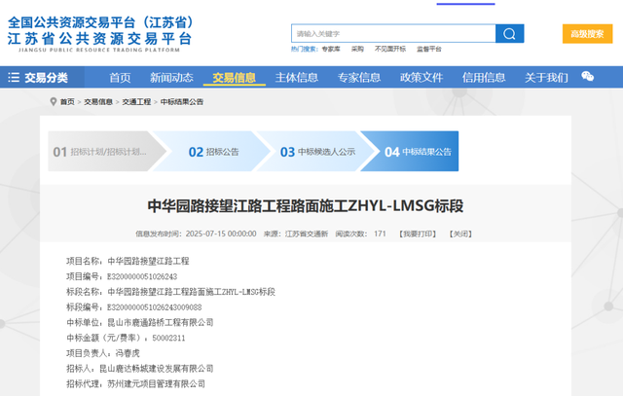Screen dimensions: 623x396
Task: Click the search magnifier button
Action: point(509,33)
